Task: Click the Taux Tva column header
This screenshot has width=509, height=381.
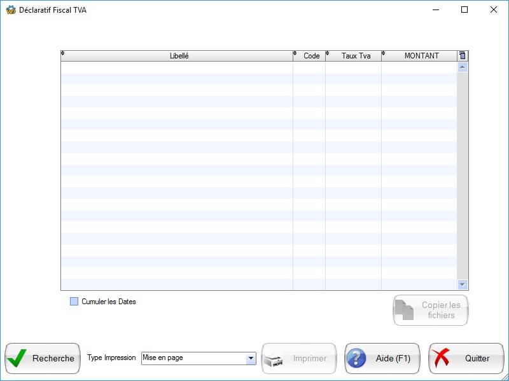Action: pos(356,56)
